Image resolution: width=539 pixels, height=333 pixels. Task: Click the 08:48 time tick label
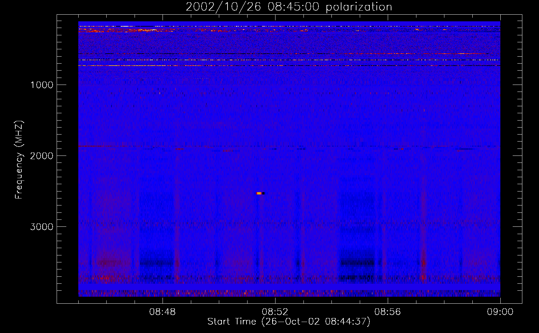click(x=163, y=312)
